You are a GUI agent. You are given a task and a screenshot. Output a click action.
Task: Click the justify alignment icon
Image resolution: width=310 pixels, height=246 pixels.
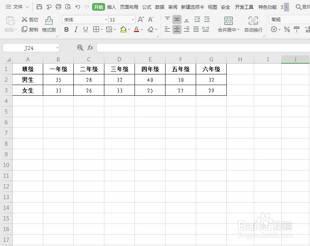[x=196, y=29]
